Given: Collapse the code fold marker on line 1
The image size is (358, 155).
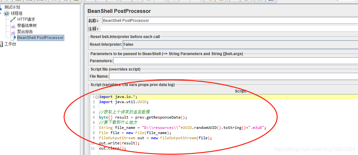Looking at the screenshot, I should 97,97.
